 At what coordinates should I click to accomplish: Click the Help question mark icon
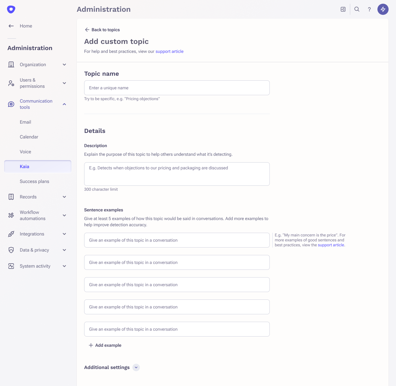pos(369,9)
